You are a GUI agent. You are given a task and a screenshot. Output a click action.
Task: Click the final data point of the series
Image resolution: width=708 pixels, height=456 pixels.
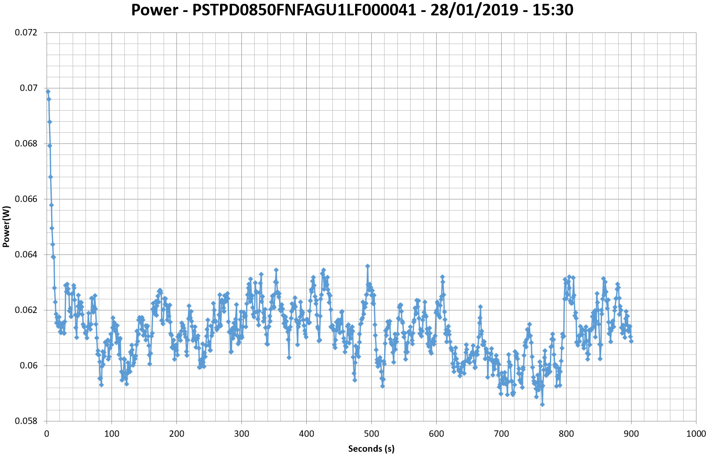pos(631,341)
